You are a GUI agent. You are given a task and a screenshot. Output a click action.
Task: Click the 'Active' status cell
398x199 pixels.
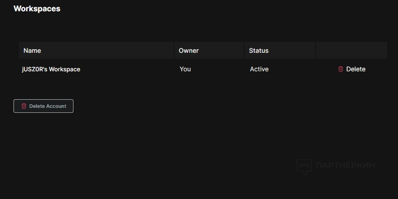pos(259,69)
